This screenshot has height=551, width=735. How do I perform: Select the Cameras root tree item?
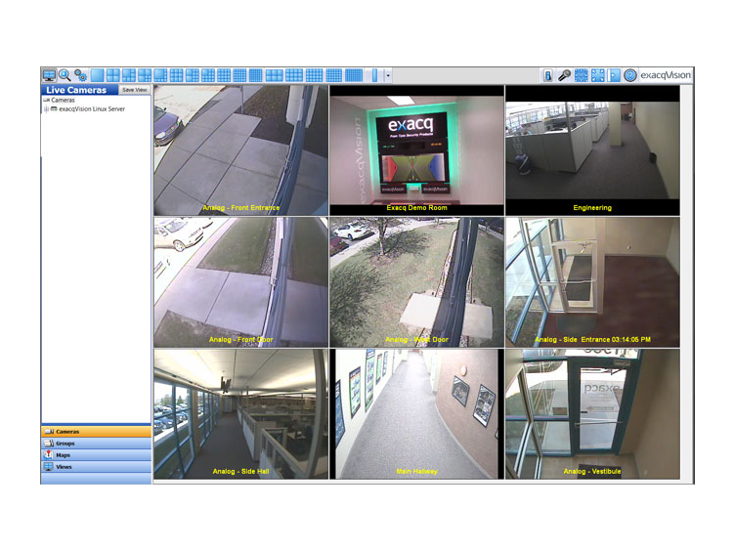click(63, 100)
